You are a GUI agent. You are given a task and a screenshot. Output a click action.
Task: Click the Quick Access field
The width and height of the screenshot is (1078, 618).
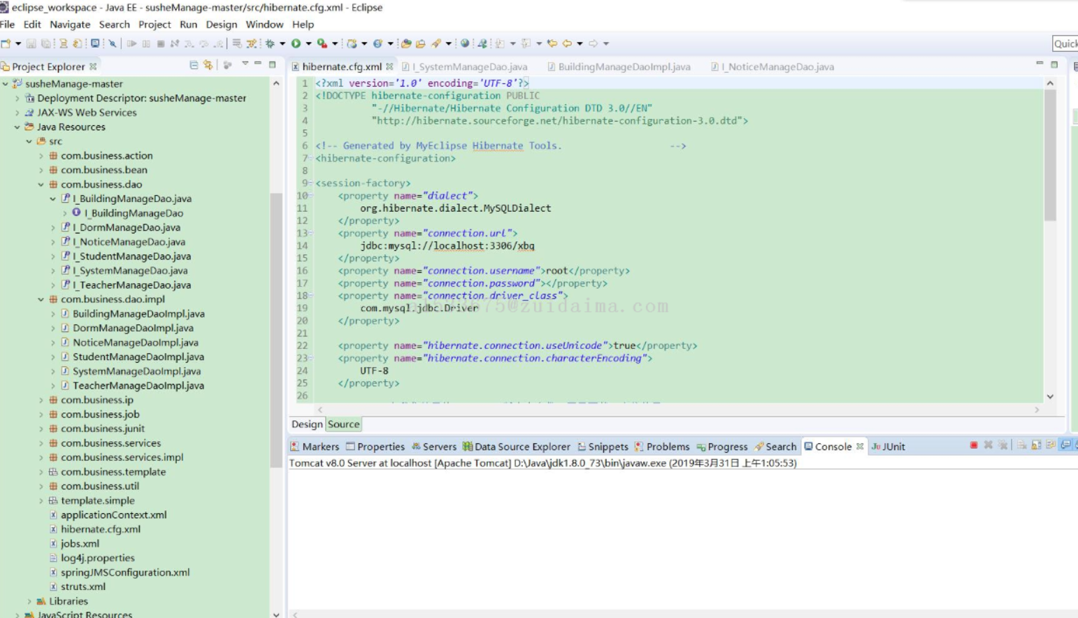pyautogui.click(x=1065, y=43)
